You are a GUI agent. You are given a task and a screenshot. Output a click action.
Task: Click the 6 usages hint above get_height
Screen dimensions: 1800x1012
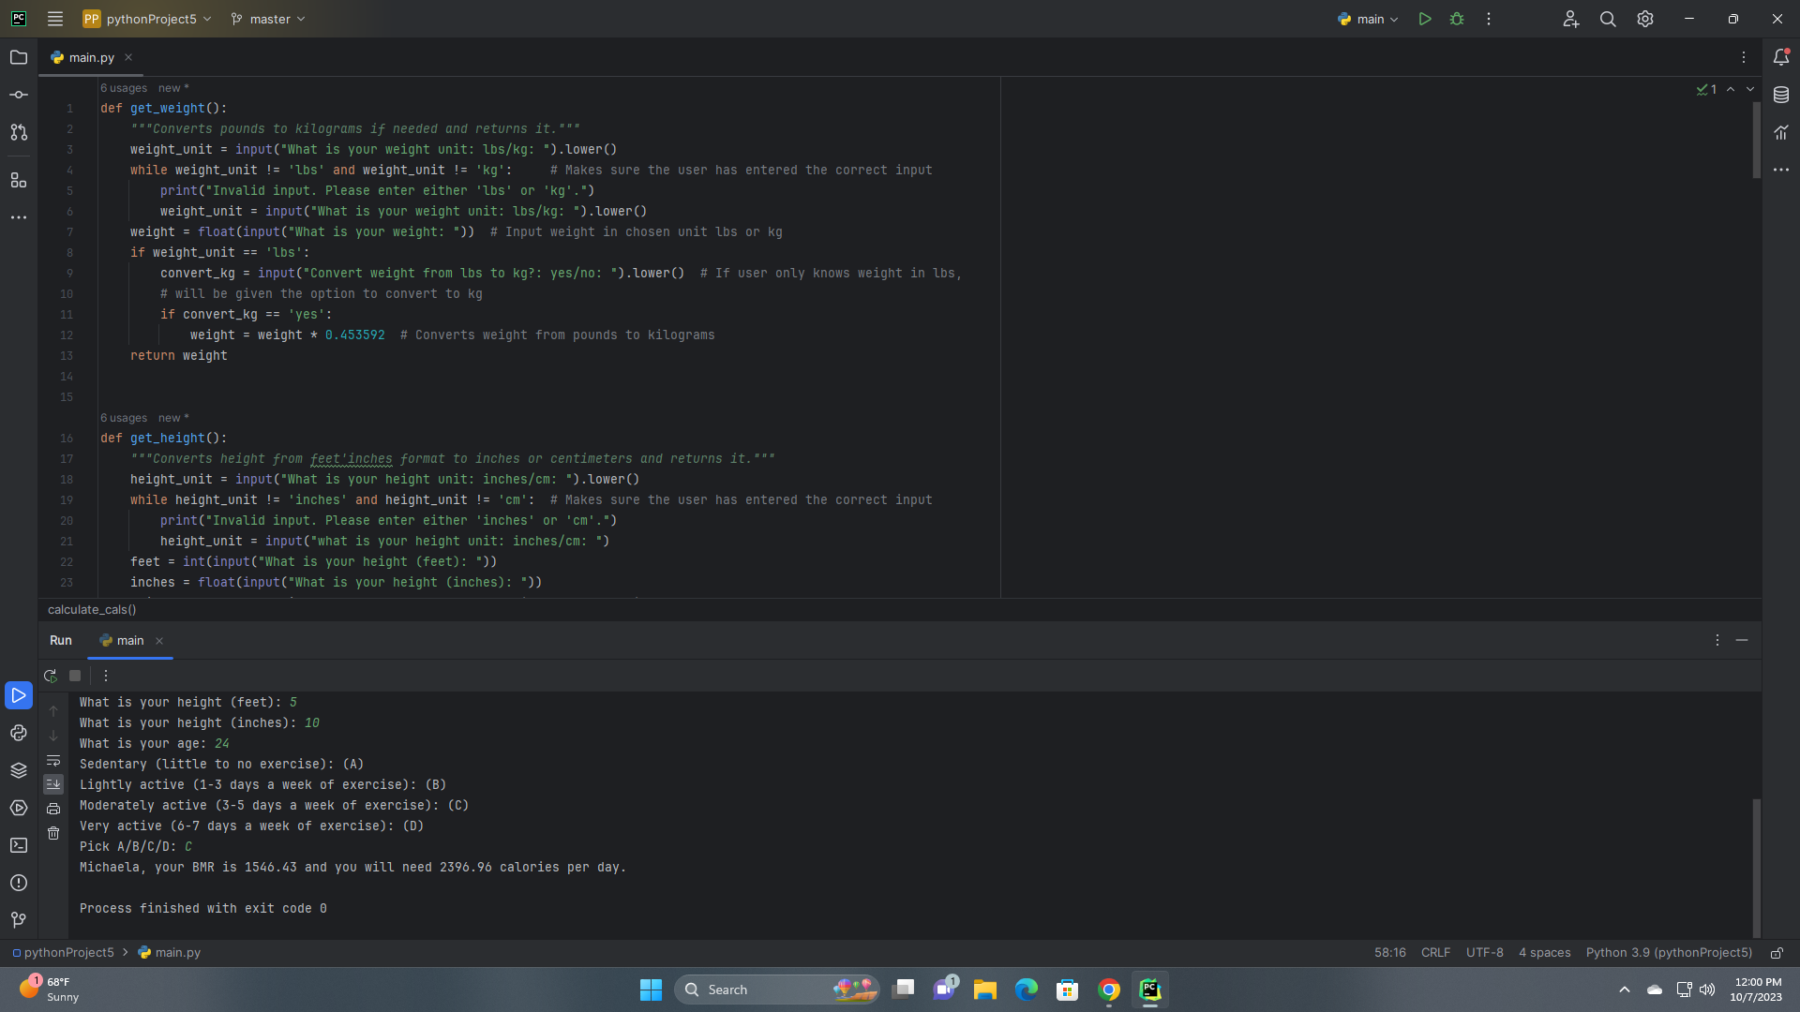click(124, 418)
